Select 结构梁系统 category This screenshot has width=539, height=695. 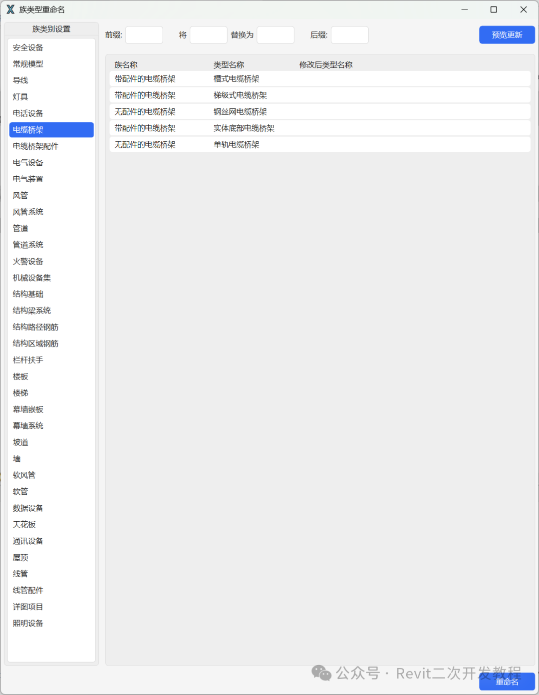click(x=51, y=311)
